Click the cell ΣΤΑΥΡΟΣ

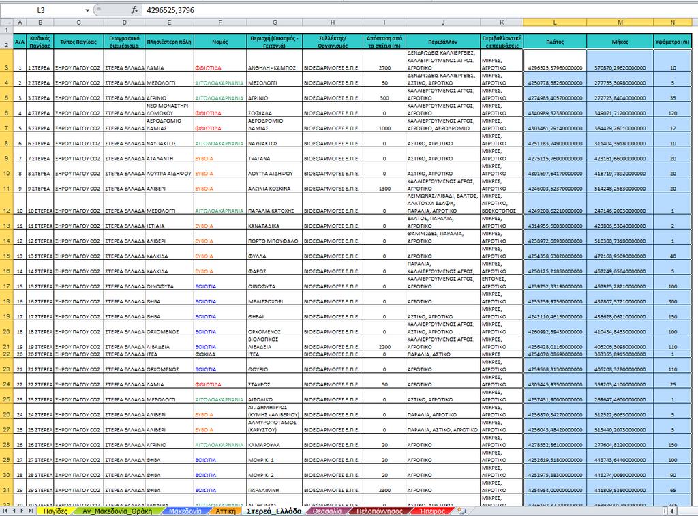(274, 380)
